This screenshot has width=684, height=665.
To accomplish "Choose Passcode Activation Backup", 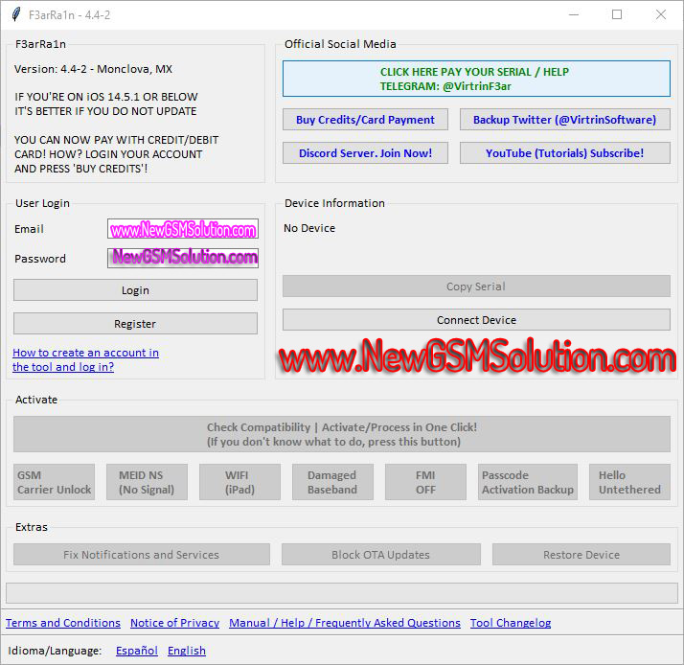I will click(x=528, y=482).
